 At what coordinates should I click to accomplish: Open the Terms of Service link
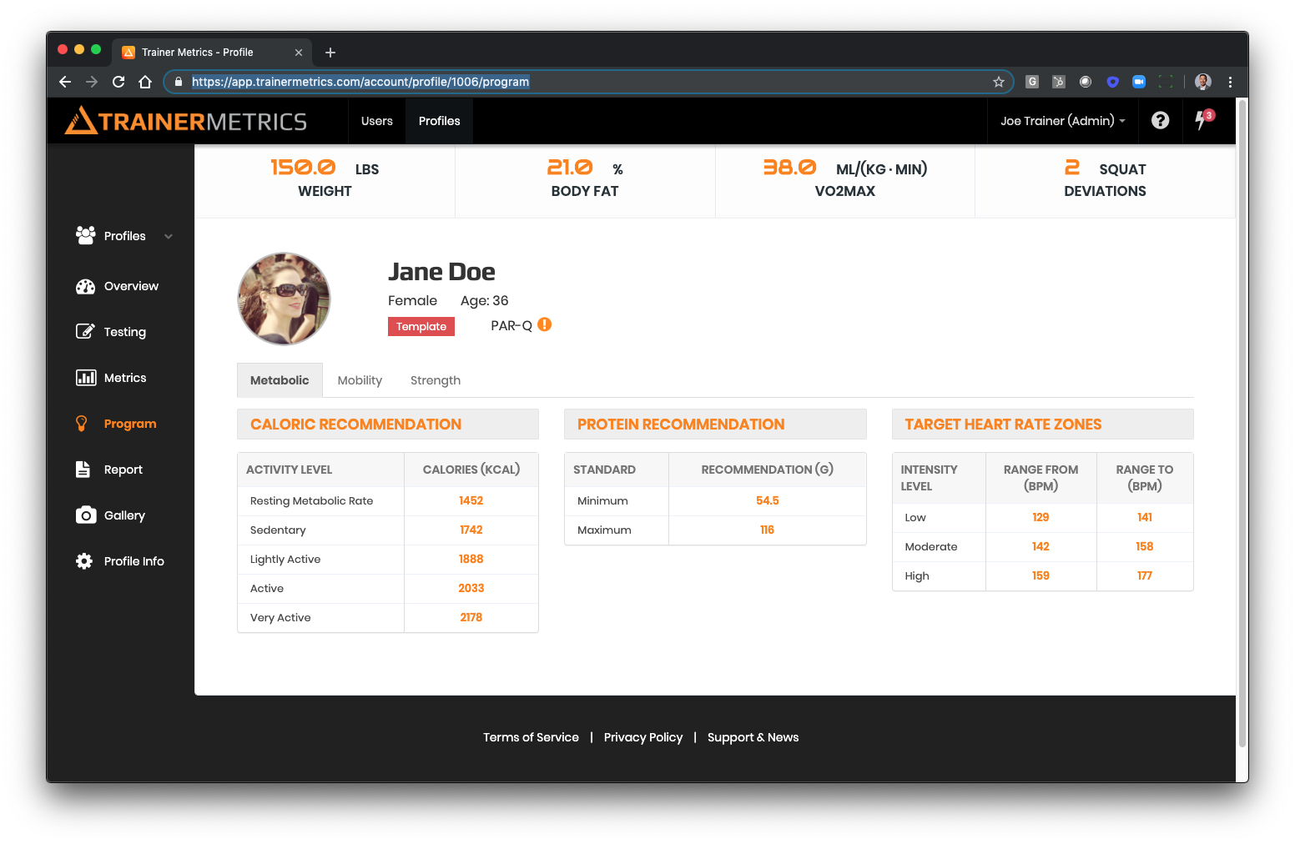[531, 737]
